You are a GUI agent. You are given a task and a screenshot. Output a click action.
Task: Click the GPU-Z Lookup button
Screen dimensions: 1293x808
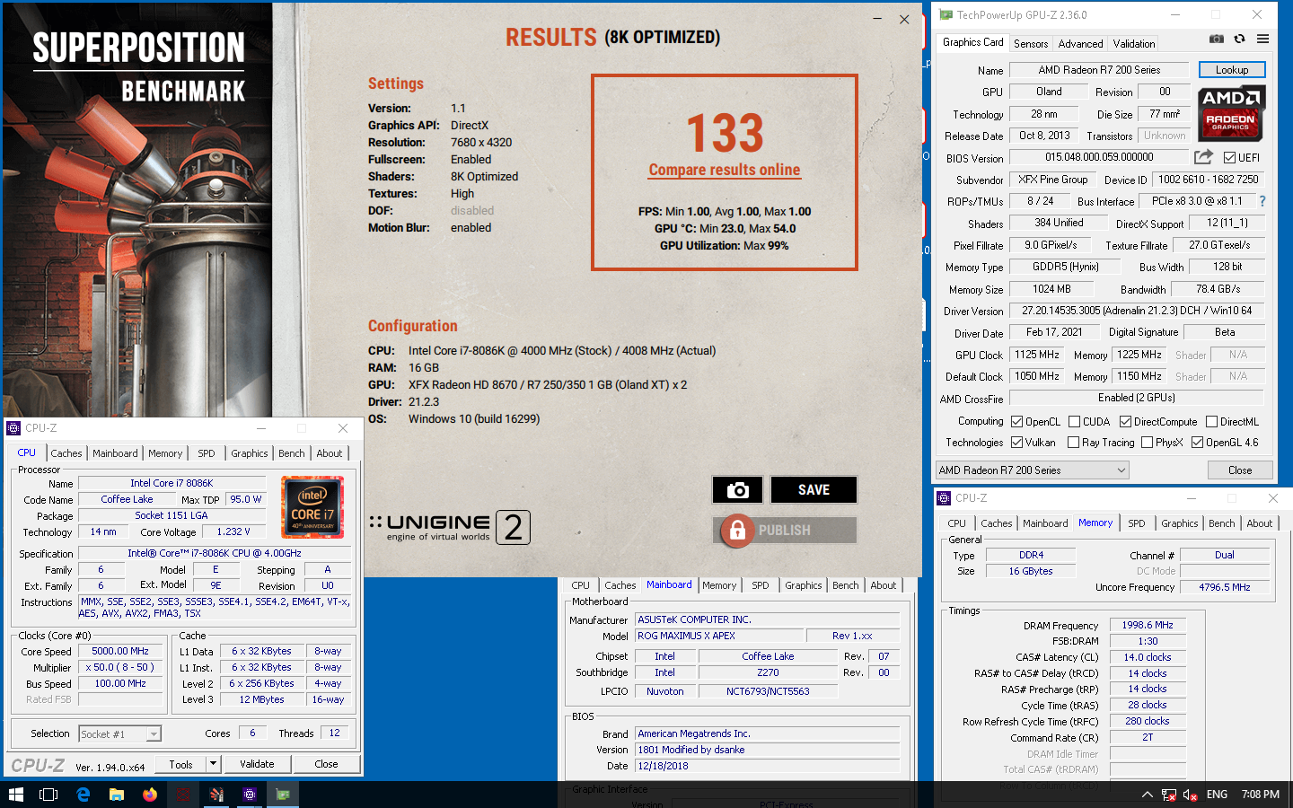pos(1232,69)
